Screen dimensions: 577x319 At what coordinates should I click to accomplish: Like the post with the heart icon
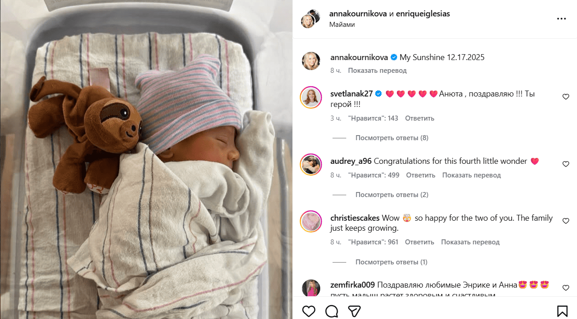coord(309,311)
